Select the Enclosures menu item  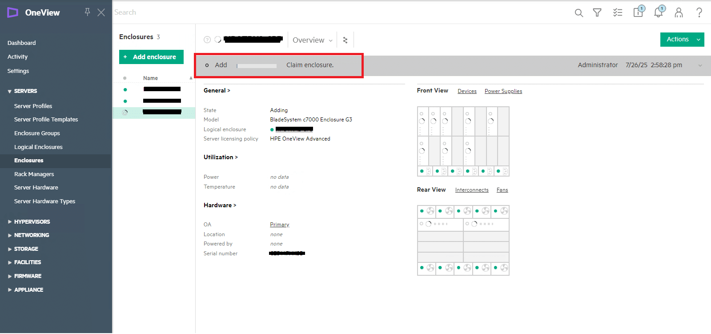pos(28,160)
